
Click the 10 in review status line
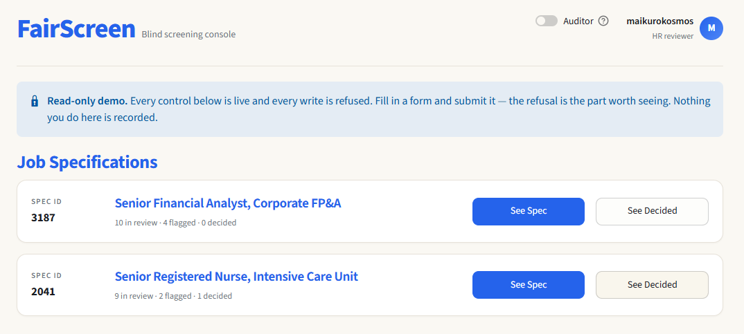(x=175, y=222)
